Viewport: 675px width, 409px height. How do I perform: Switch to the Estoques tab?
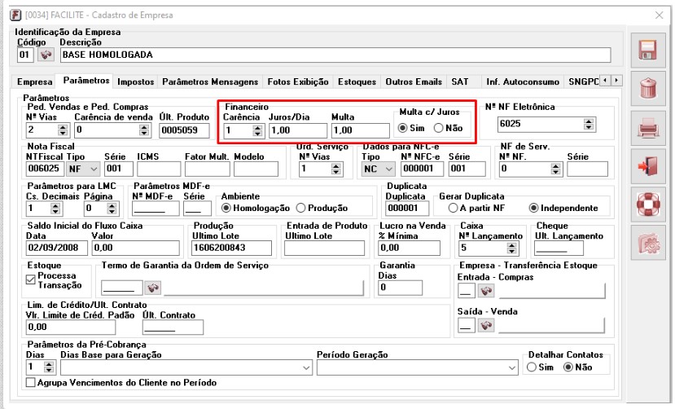[x=357, y=81]
